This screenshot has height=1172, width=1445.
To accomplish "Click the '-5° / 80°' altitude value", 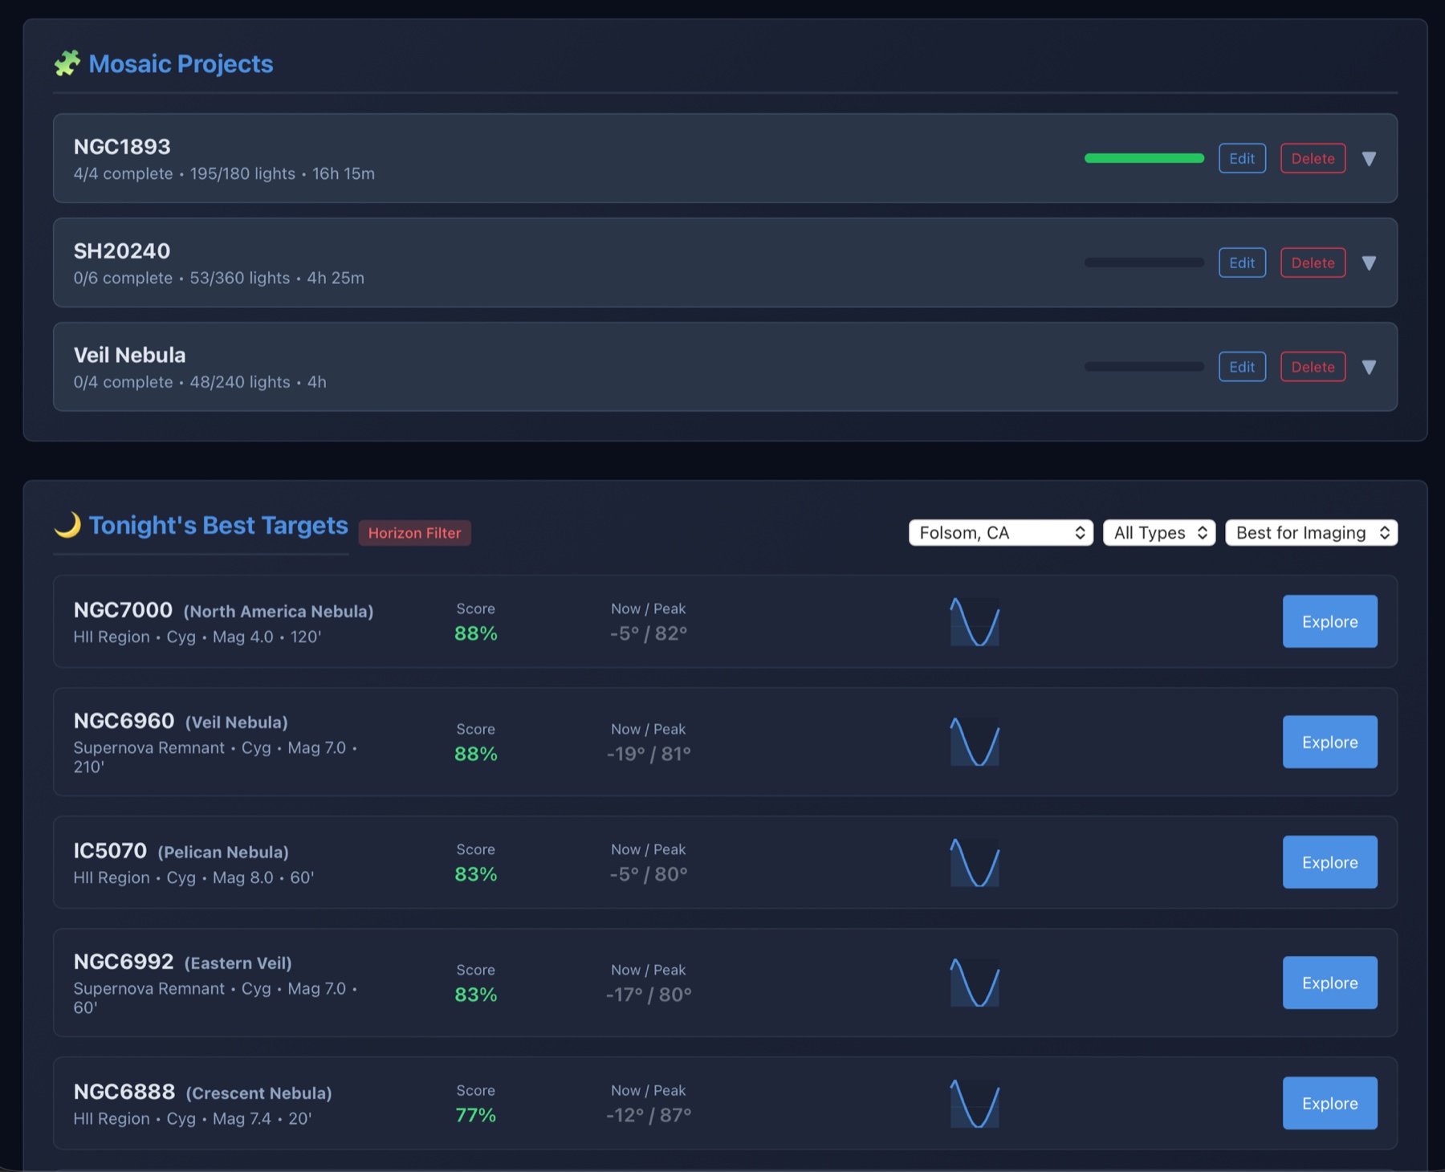I will (649, 874).
